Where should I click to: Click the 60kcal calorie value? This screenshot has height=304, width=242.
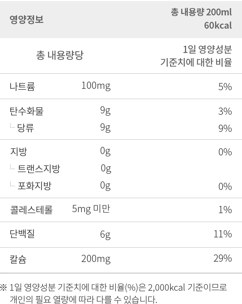[x=218, y=25]
